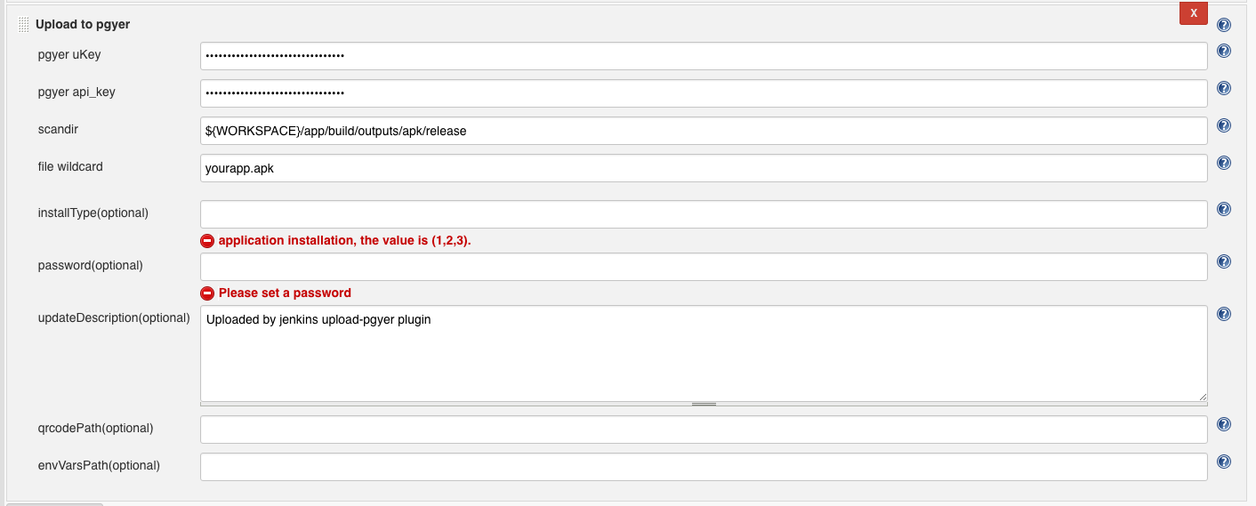Click the drag handle beside Upload to pgyer
The image size is (1256, 506).
[24, 25]
